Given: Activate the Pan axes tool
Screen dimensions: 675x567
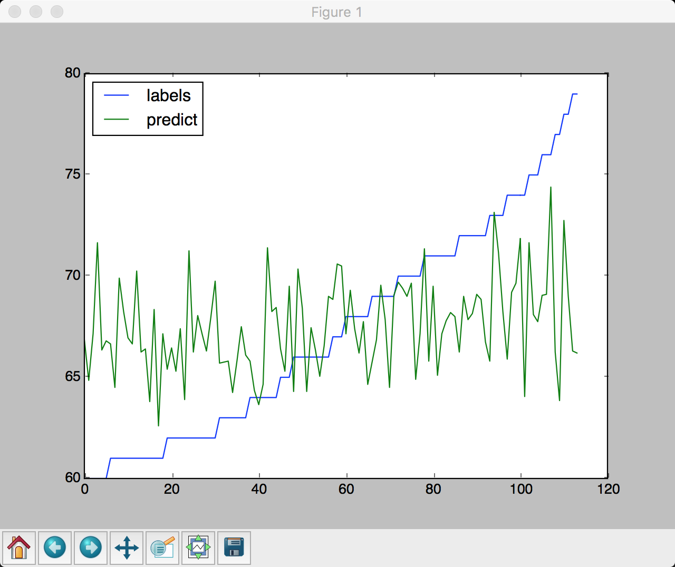Looking at the screenshot, I should [127, 548].
